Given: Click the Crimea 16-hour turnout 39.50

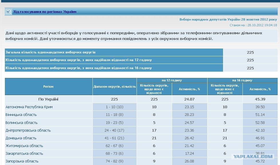Looking at the screenshot, I should point(260,107).
